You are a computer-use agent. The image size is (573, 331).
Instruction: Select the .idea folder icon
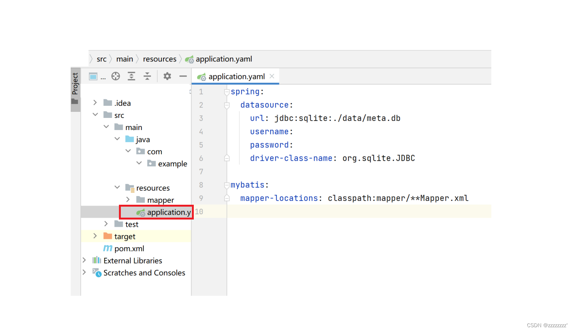(108, 103)
